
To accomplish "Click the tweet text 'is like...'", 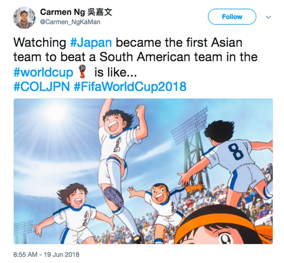I will (115, 72).
